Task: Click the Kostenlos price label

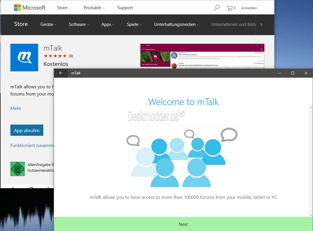Action: [x=56, y=64]
